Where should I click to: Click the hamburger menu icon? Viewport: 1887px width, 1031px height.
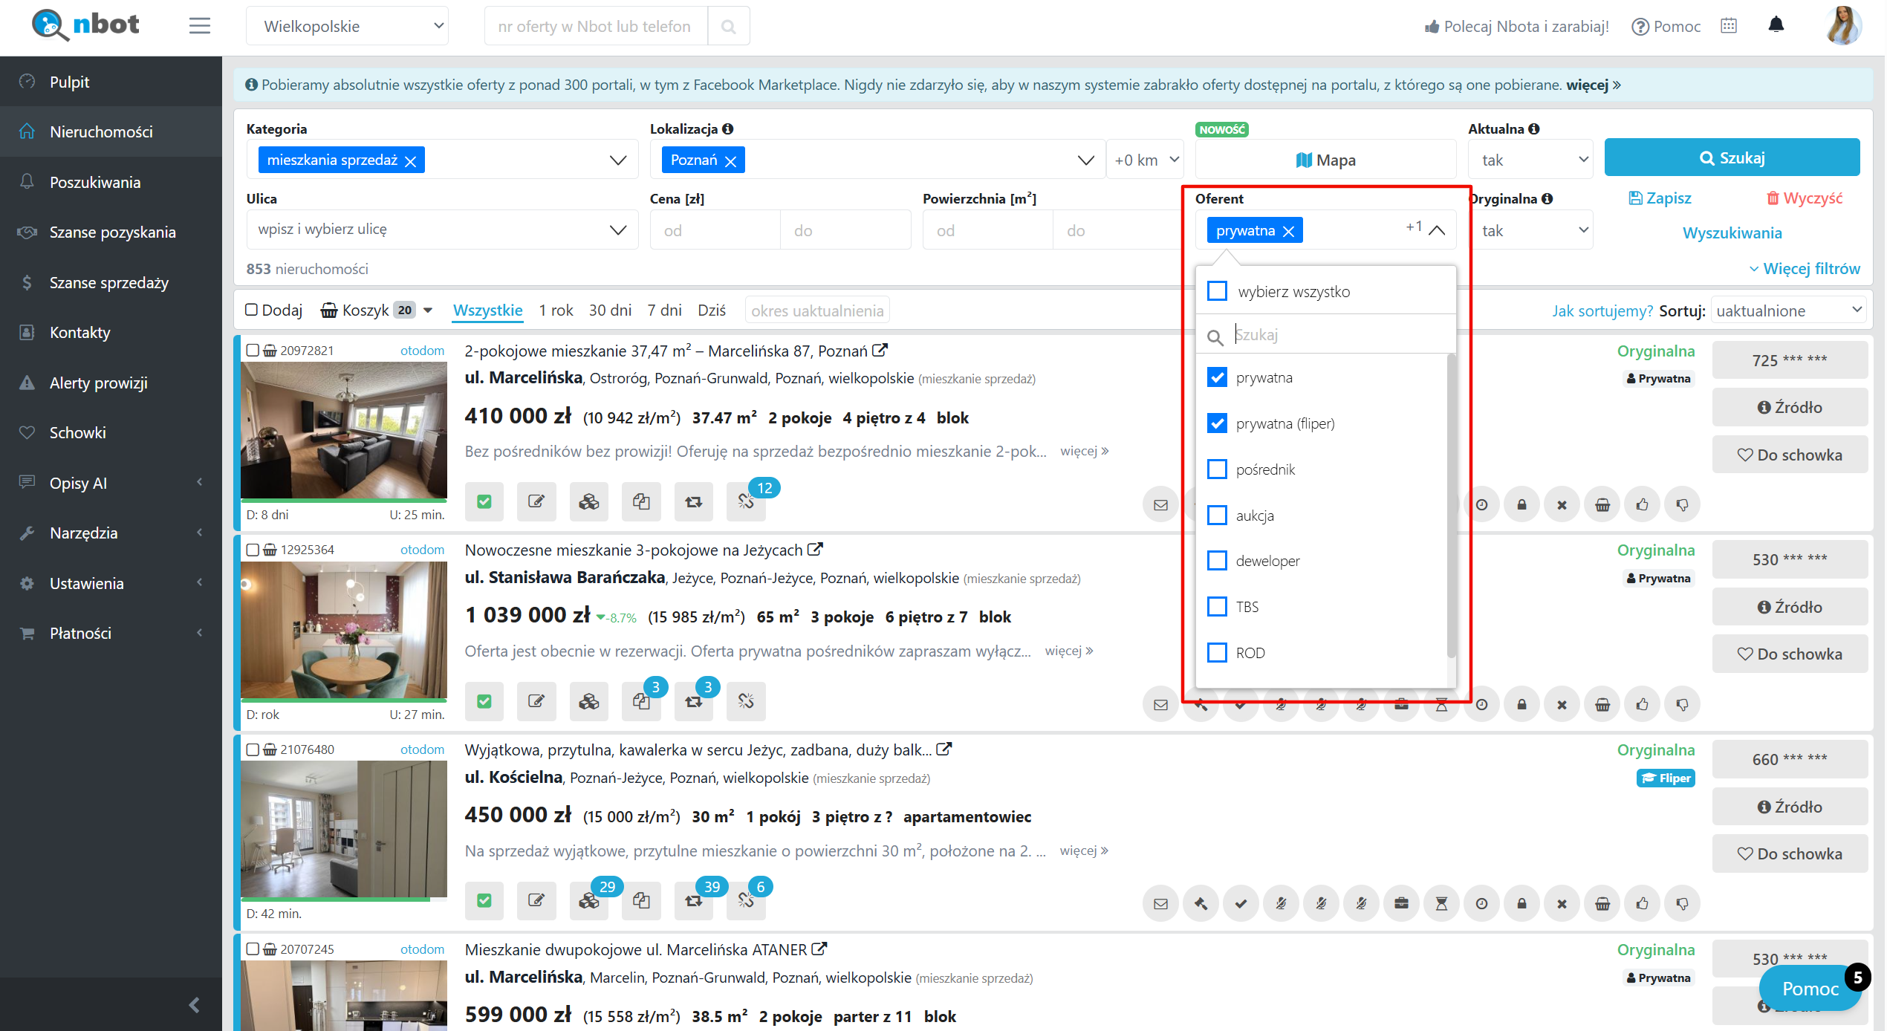click(199, 26)
